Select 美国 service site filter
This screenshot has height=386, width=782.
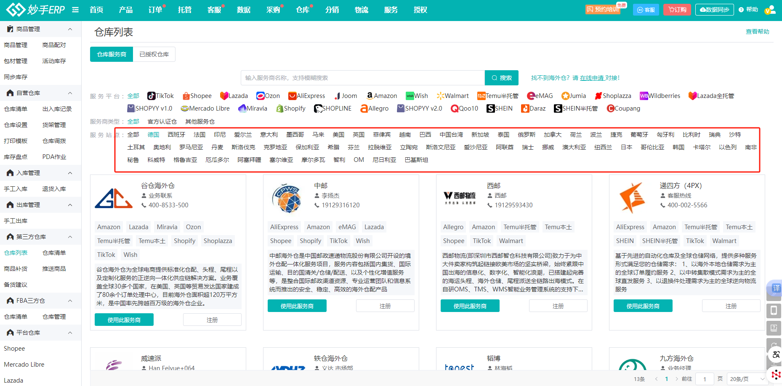[x=338, y=135]
